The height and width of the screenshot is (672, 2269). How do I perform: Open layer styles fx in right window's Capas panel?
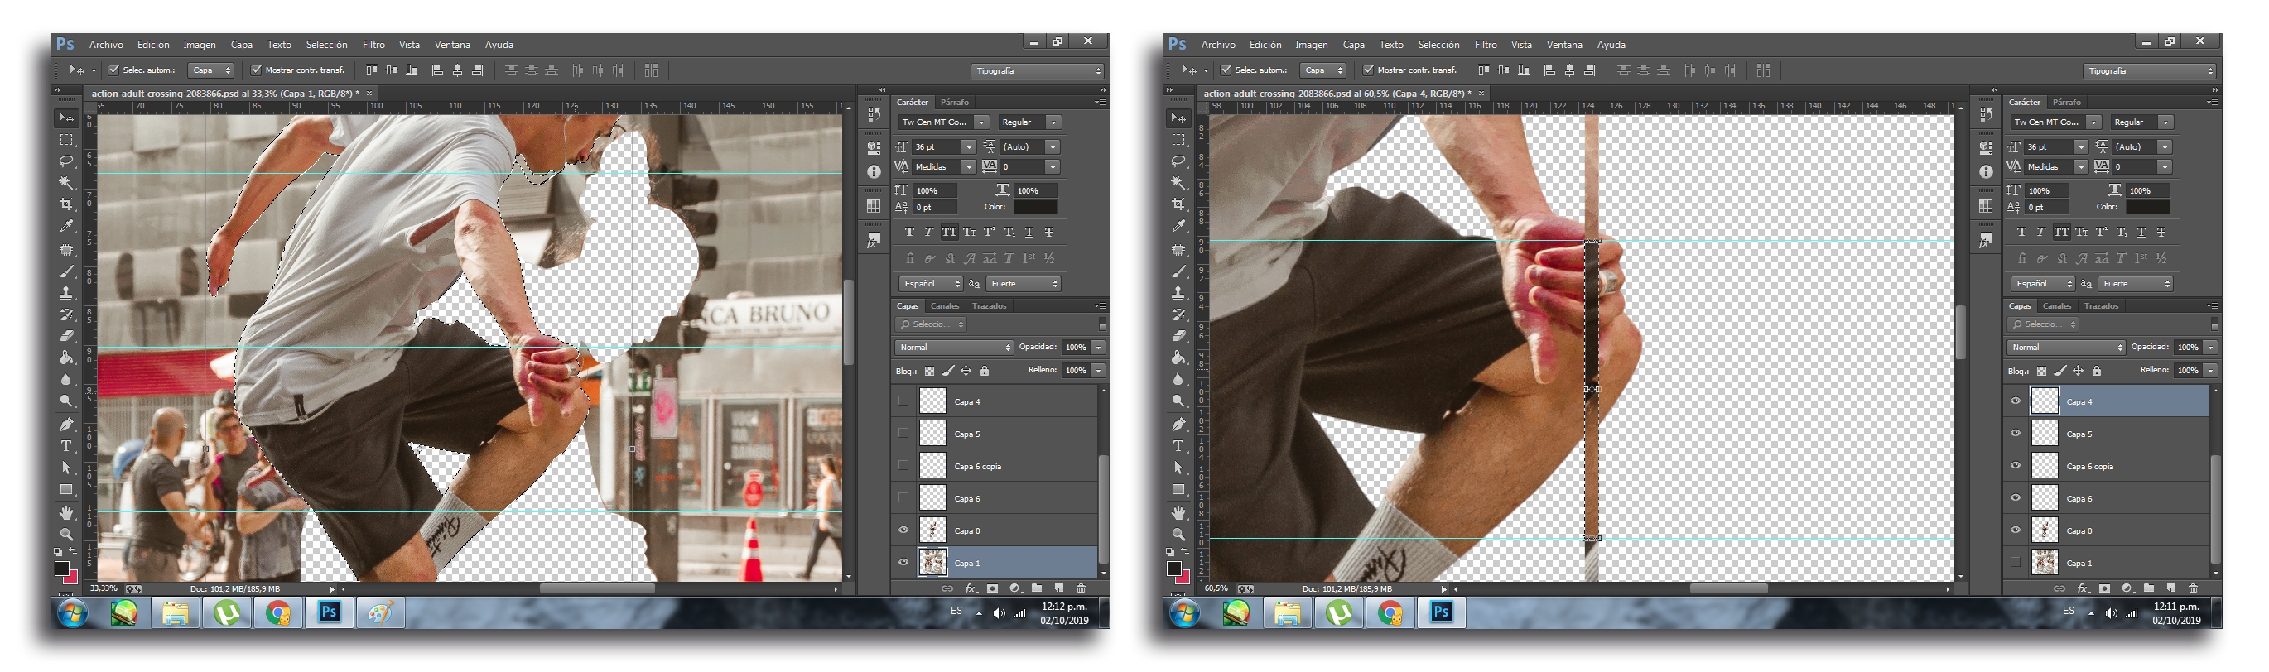(2083, 588)
